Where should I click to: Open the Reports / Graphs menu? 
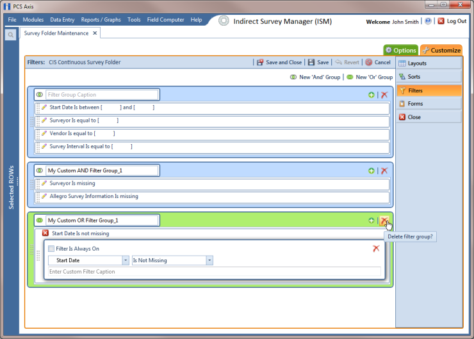point(101,20)
